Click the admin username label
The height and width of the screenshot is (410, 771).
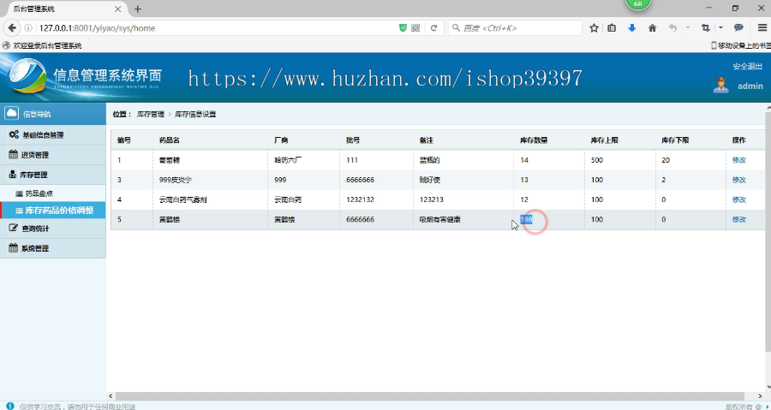750,86
